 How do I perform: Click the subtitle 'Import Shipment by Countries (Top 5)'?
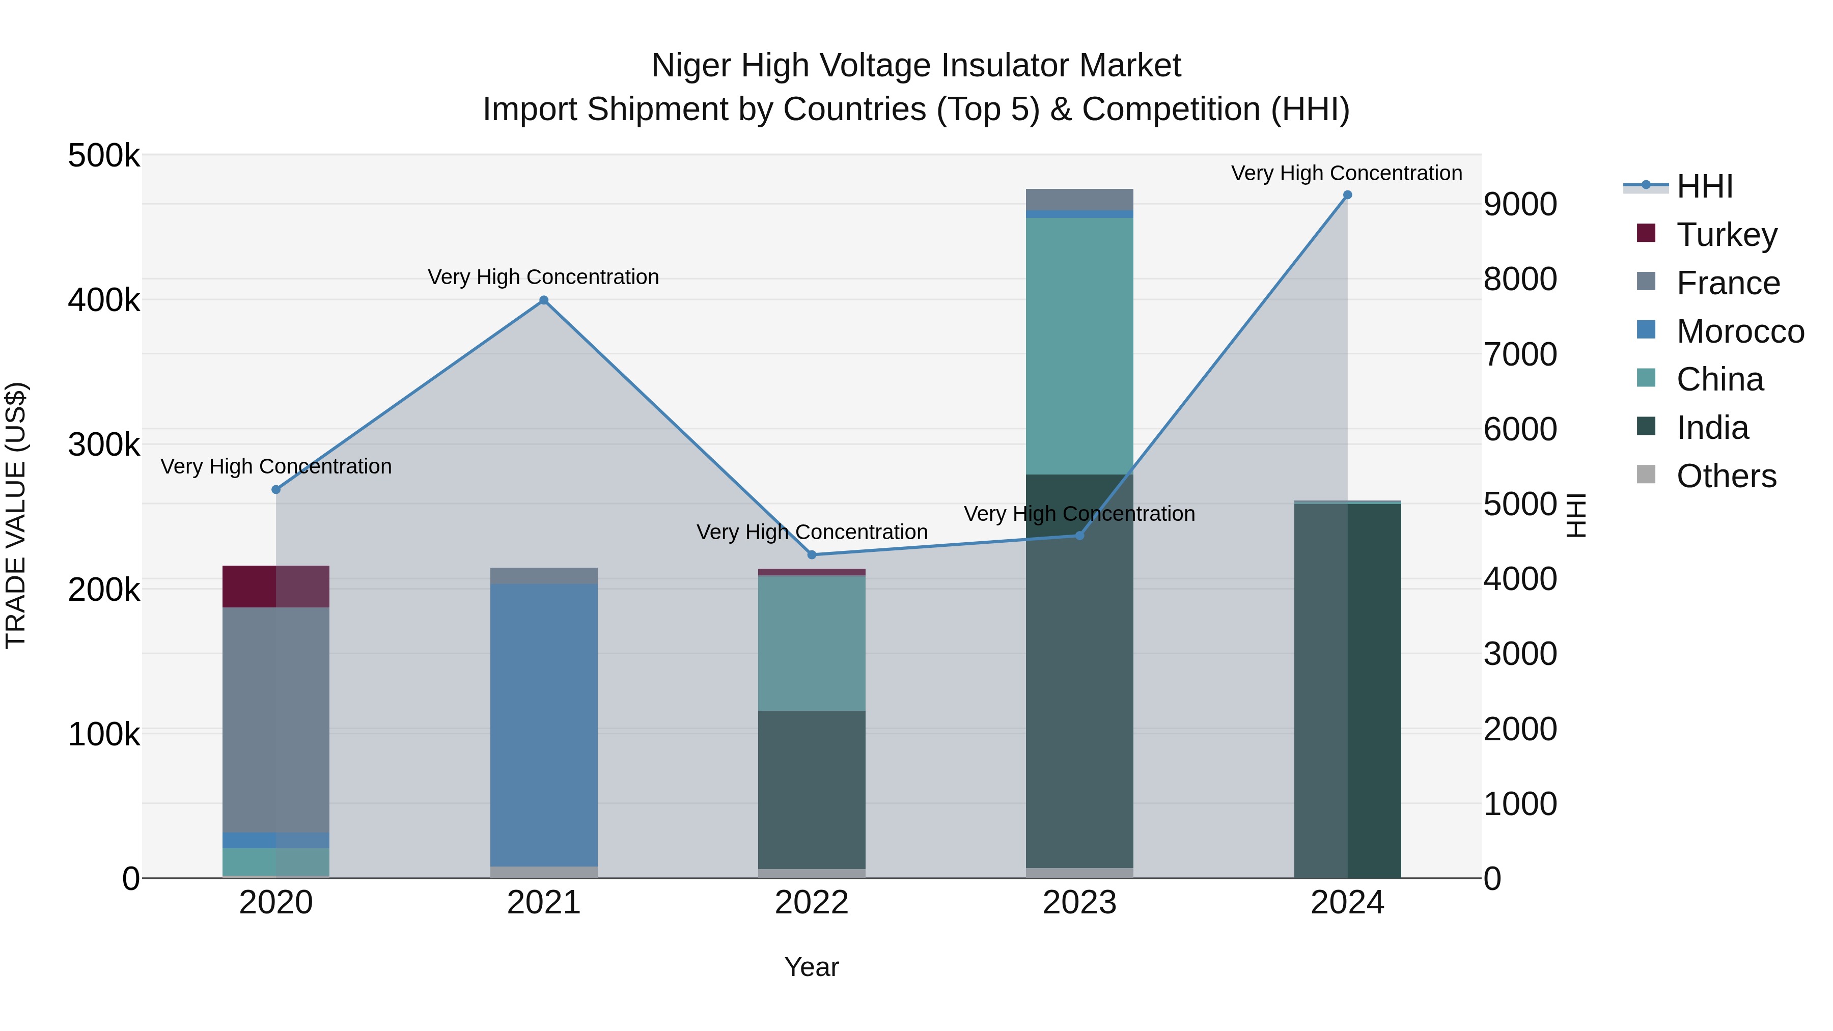pos(760,109)
